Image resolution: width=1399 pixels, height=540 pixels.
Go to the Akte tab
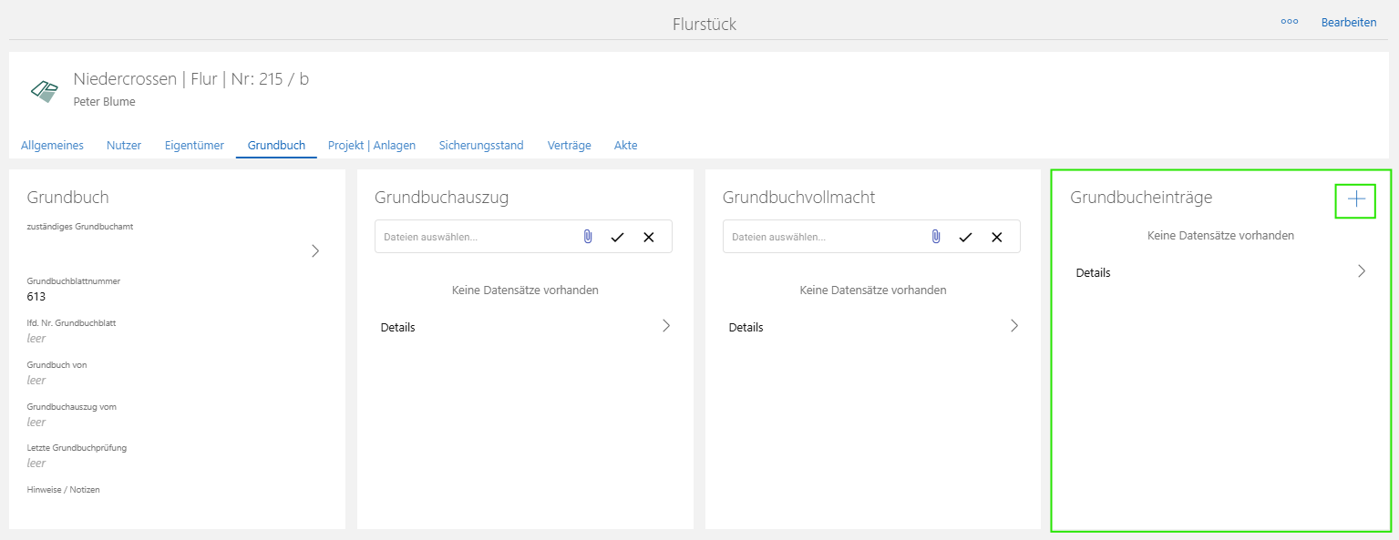pos(626,145)
